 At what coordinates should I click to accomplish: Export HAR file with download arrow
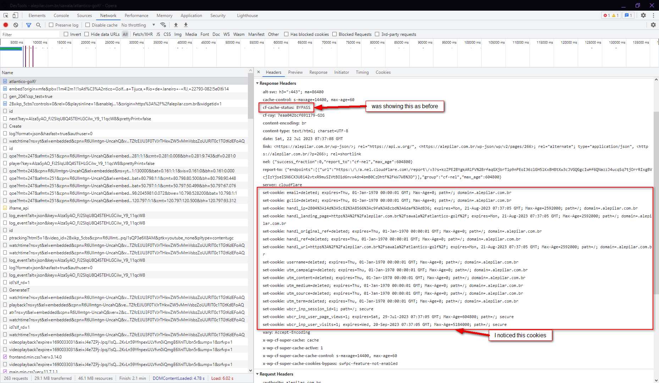tap(186, 25)
